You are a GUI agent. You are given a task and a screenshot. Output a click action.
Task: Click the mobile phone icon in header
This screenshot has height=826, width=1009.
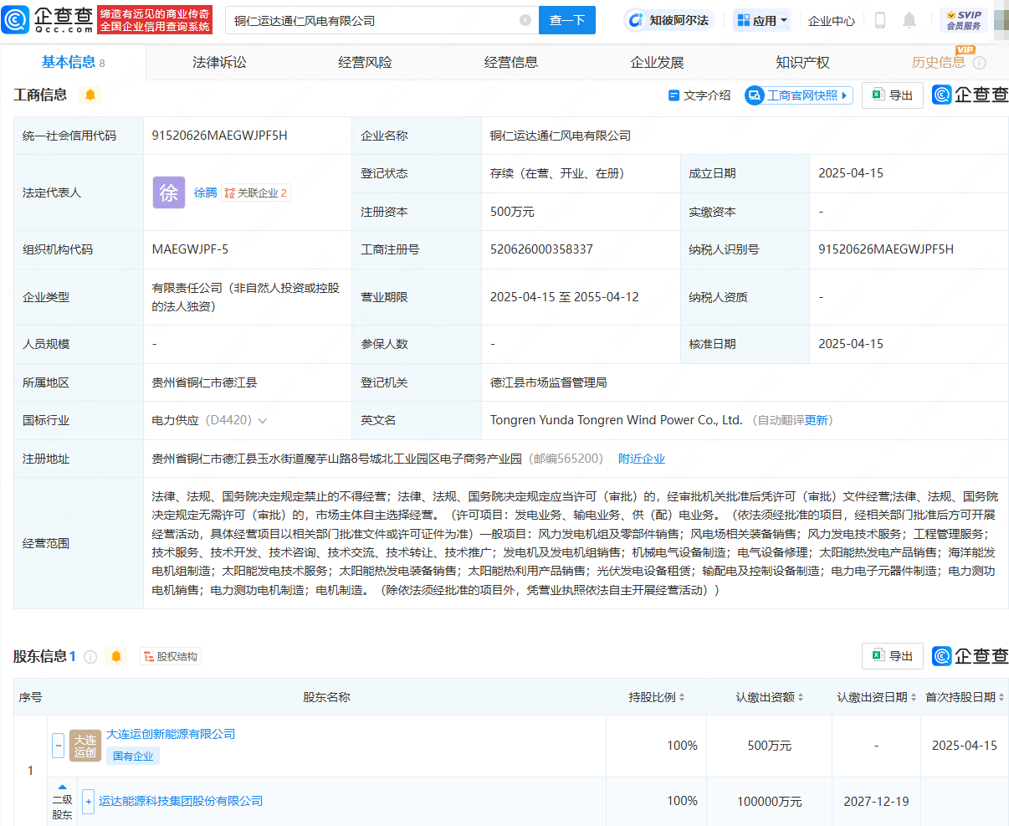(x=880, y=20)
